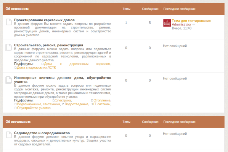Click the small page icon before Обустройство участка
This screenshot has width=228, height=152.
coord(15,108)
